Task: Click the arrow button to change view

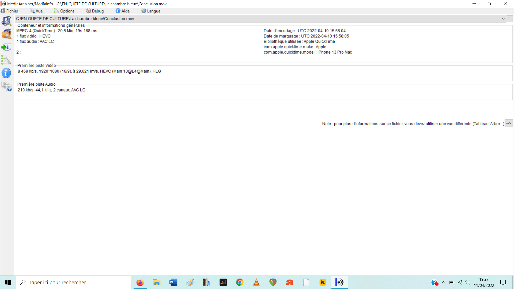Action: (509, 123)
